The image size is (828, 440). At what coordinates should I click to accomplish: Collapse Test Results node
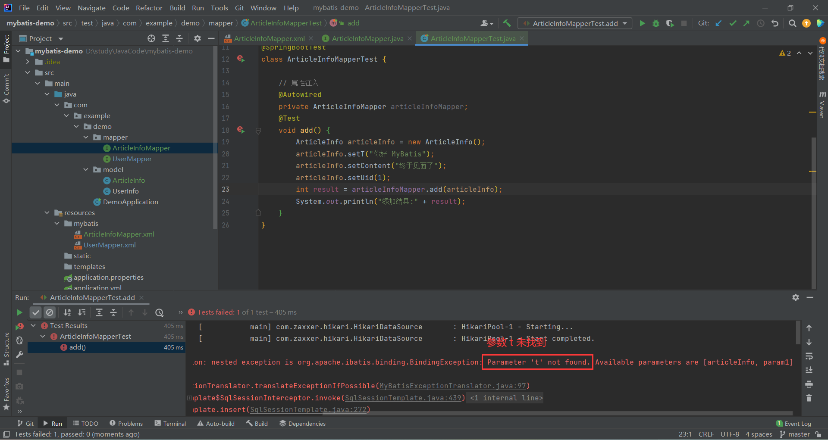click(33, 325)
